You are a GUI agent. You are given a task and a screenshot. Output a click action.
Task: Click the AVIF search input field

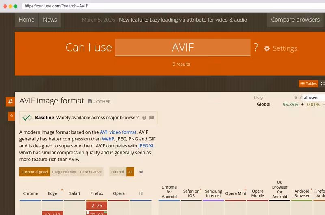click(183, 47)
